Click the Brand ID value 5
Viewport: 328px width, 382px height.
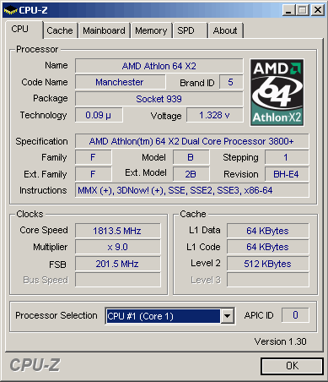point(231,82)
